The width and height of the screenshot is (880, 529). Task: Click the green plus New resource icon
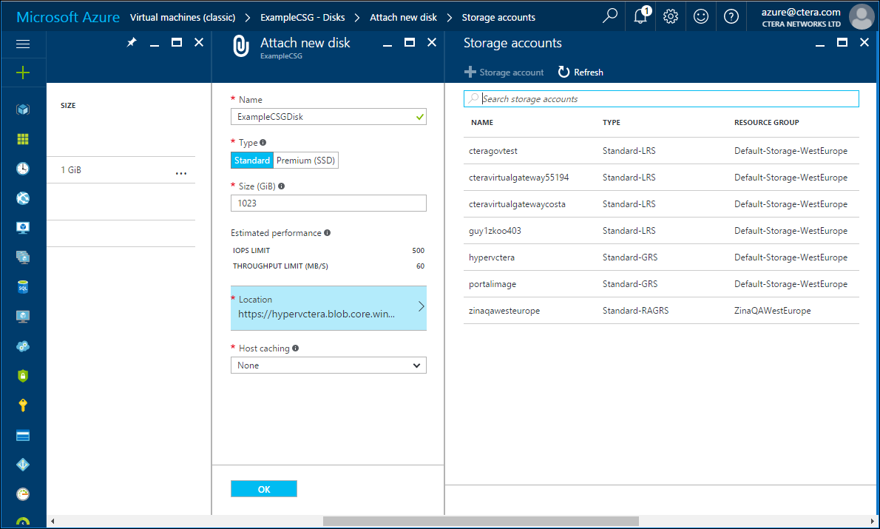[23, 73]
